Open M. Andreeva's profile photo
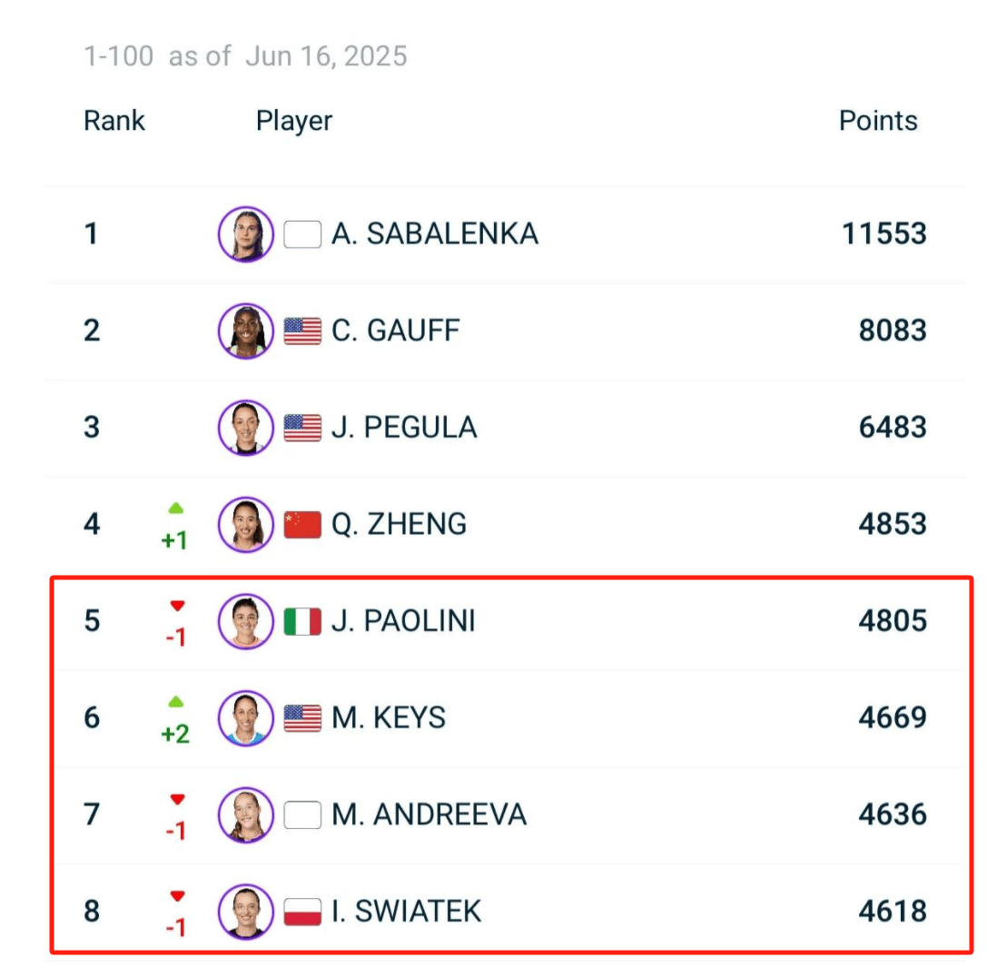 [245, 815]
